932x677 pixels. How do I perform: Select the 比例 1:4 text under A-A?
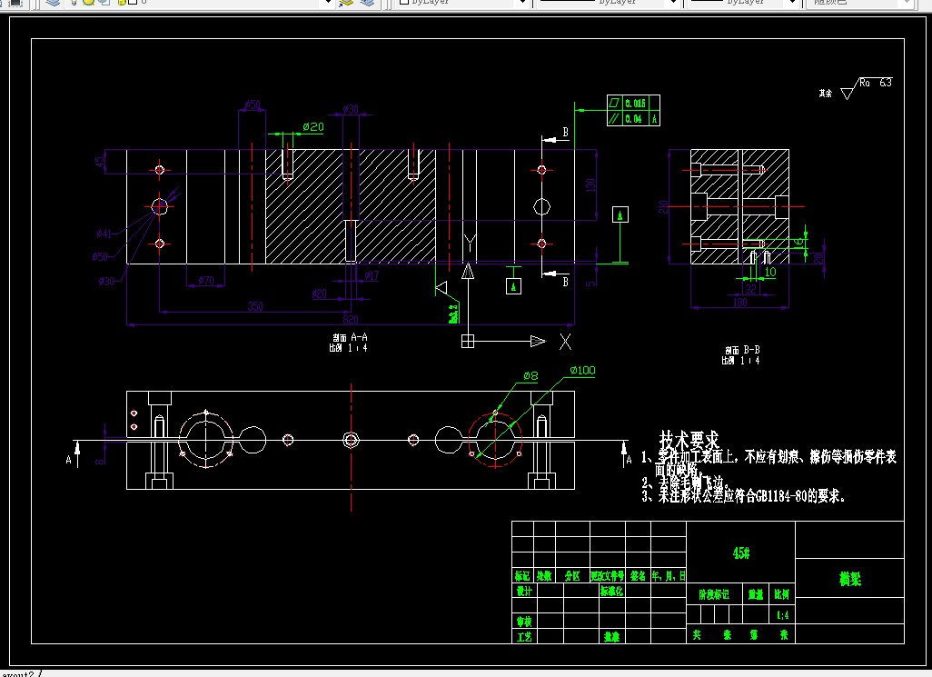click(348, 348)
